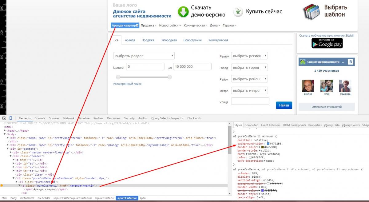369x202 pixels.
Task: Click the Расширенный поиск link
Action: tap(127, 84)
